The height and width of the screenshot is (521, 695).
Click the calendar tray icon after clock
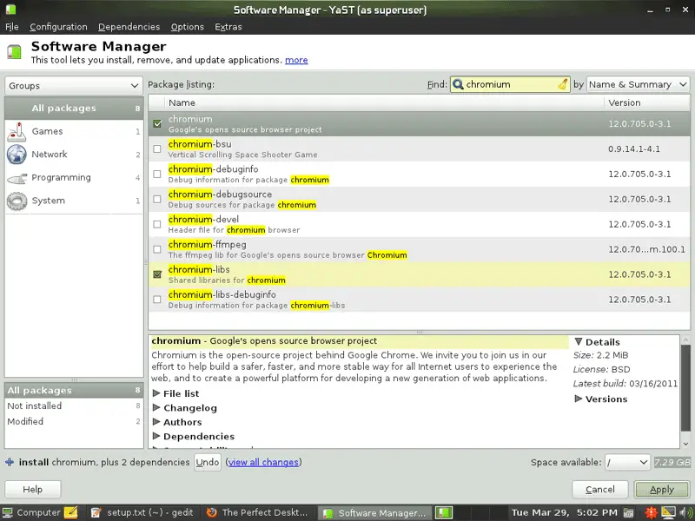tap(628, 513)
